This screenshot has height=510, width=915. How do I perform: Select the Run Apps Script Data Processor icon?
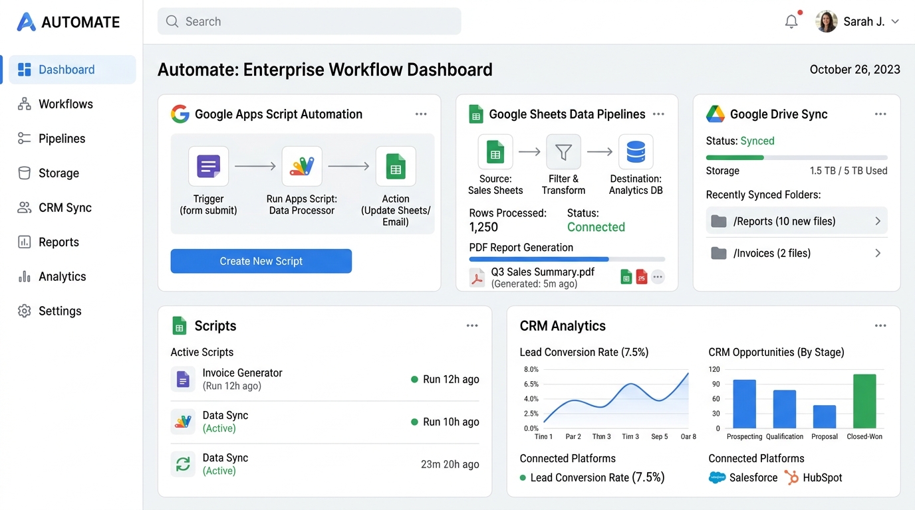(302, 166)
